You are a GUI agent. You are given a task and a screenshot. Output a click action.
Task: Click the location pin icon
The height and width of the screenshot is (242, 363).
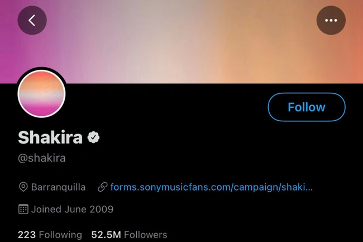tap(23, 187)
